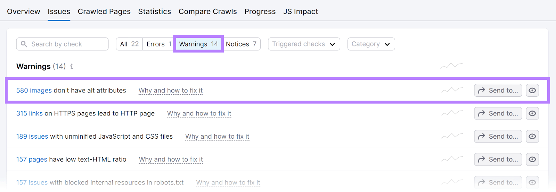Click the trend graph icon for alt attributes row
The image size is (556, 192).
(452, 90)
